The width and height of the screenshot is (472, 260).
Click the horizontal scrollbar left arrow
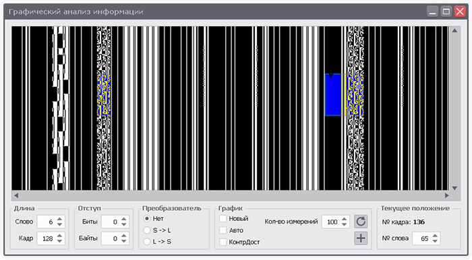16,195
